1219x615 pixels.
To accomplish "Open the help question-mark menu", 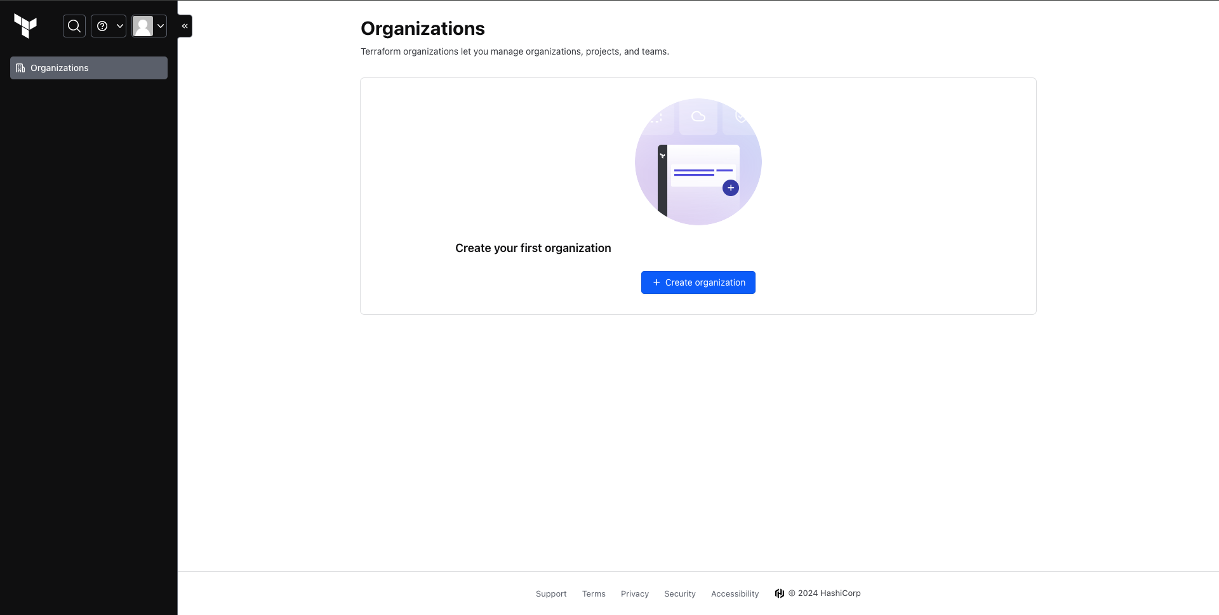I will tap(109, 26).
